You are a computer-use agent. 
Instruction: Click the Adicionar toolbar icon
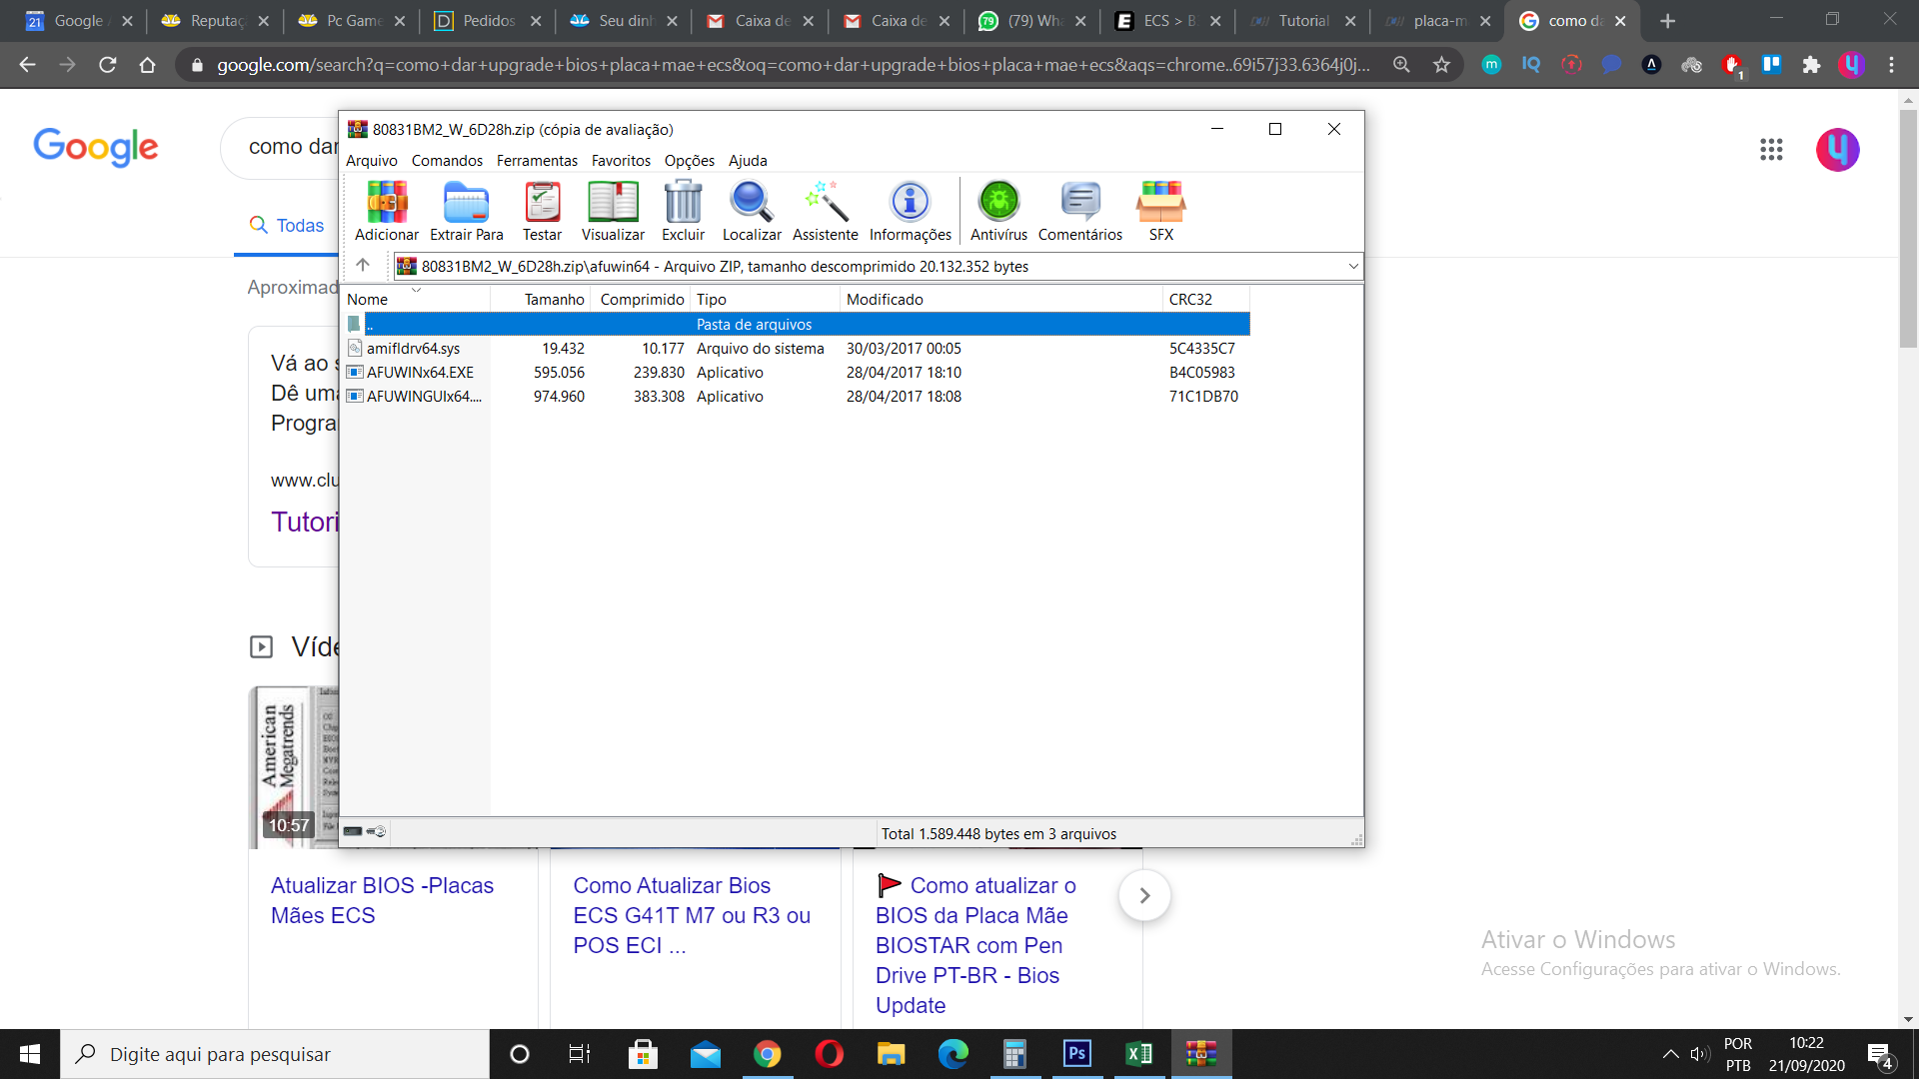(x=387, y=211)
